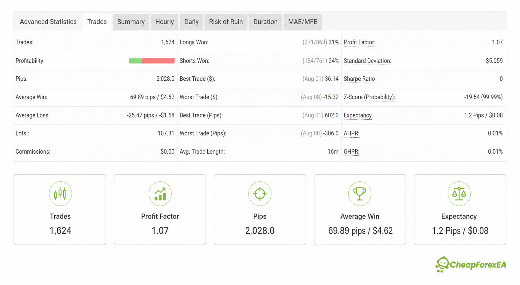Click the Expectancy balance scale icon
Viewport: 520px width, 285px height.
tap(459, 194)
